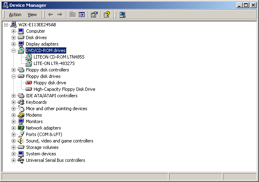Open the Properties toolbar icon

pos(94,15)
